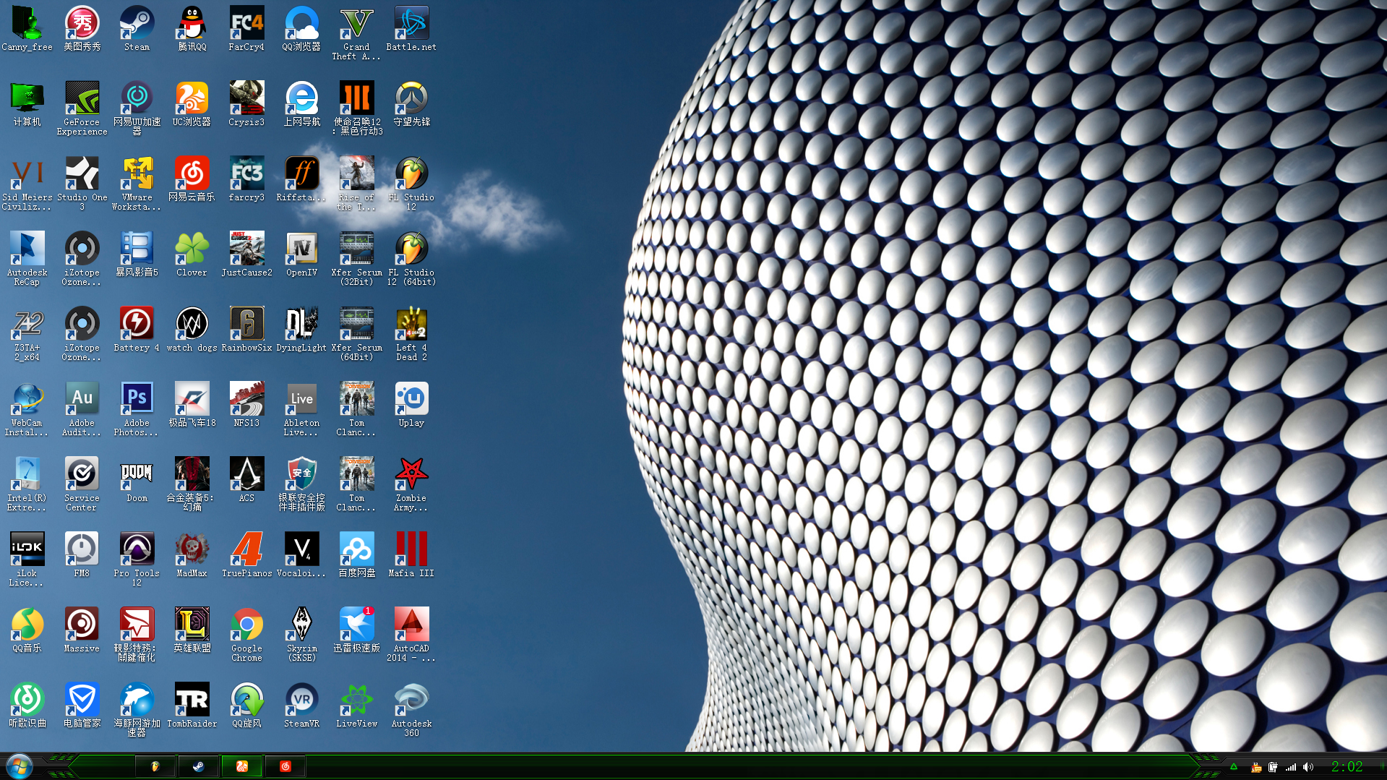Select the ACS Assassin's Creed icon

tap(246, 480)
